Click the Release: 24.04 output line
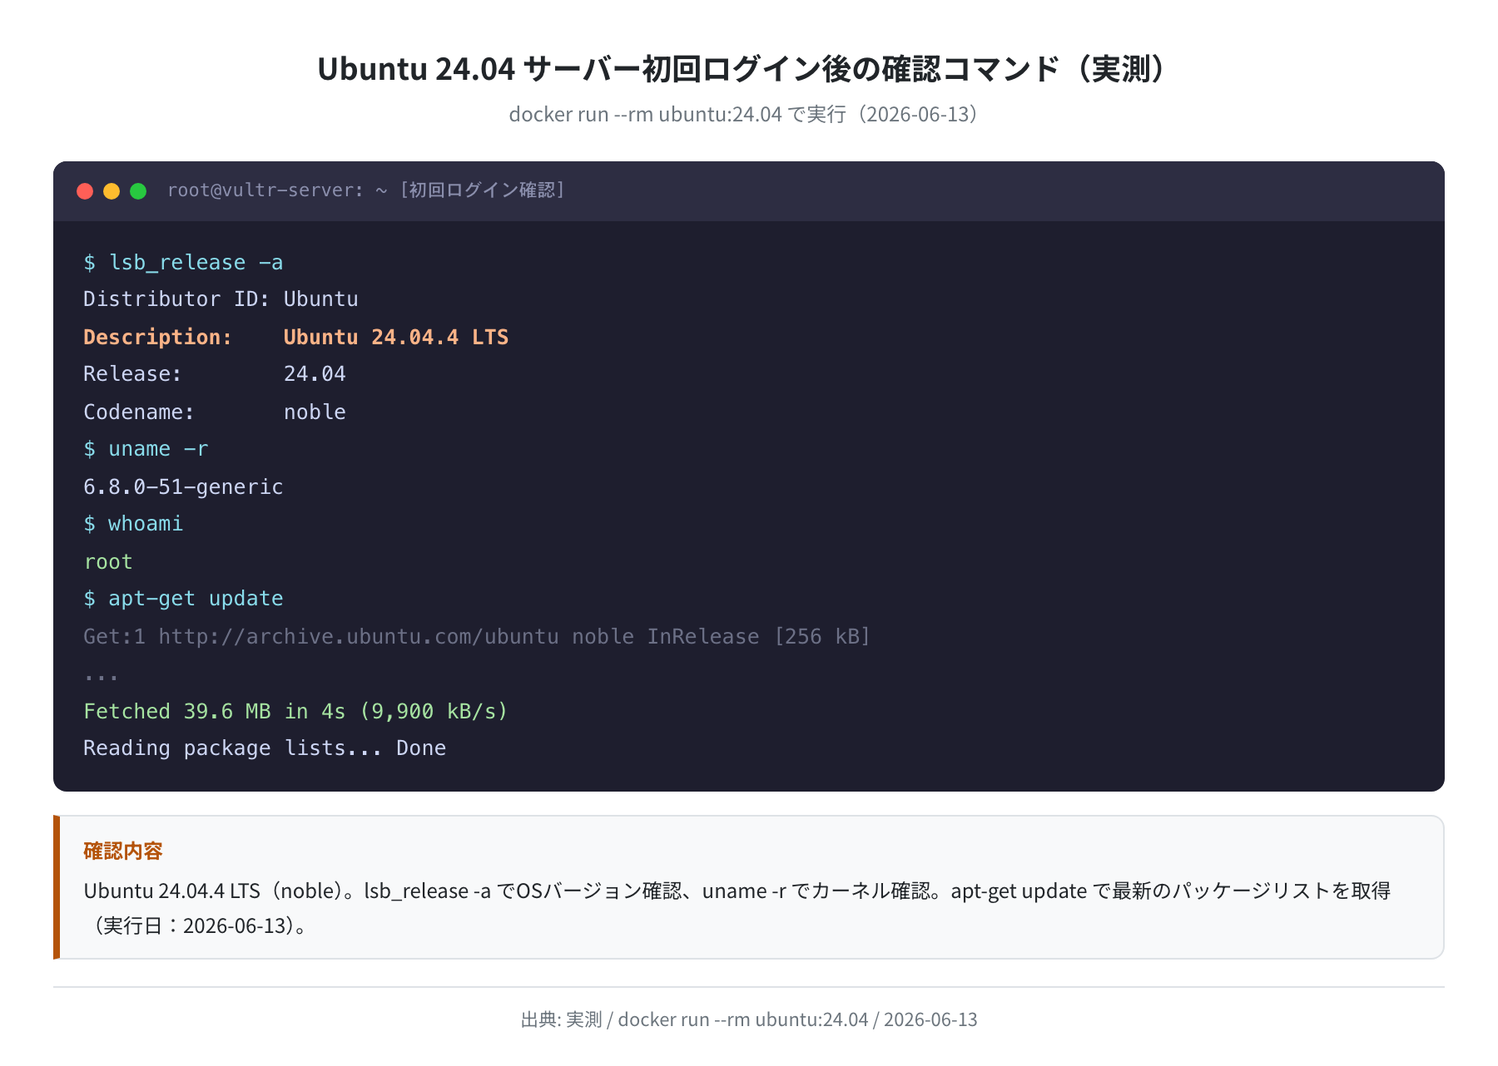The height and width of the screenshot is (1066, 1498). (x=215, y=374)
